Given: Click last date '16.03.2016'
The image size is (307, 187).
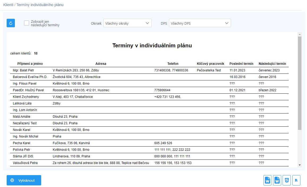Looking at the screenshot, I should pos(237,77).
